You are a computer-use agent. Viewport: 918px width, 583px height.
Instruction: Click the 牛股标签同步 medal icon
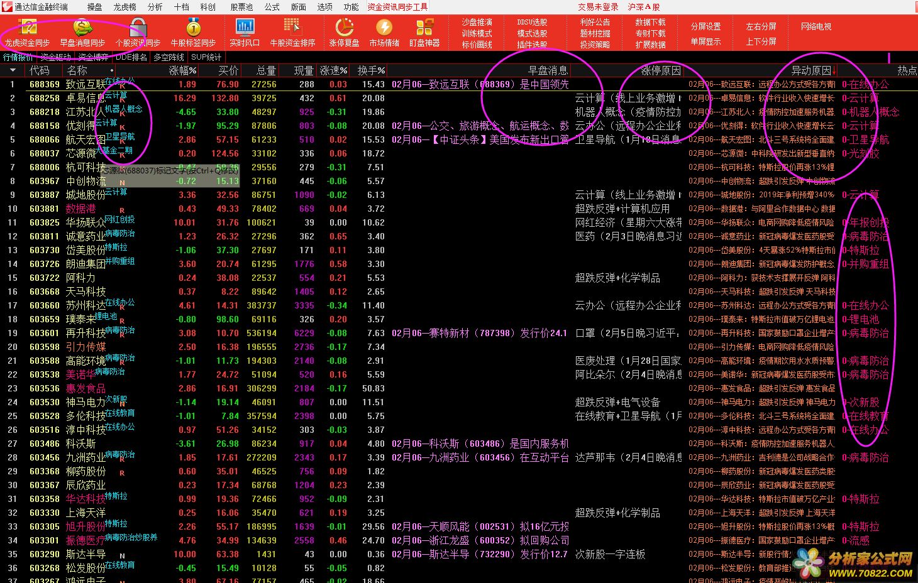click(193, 27)
